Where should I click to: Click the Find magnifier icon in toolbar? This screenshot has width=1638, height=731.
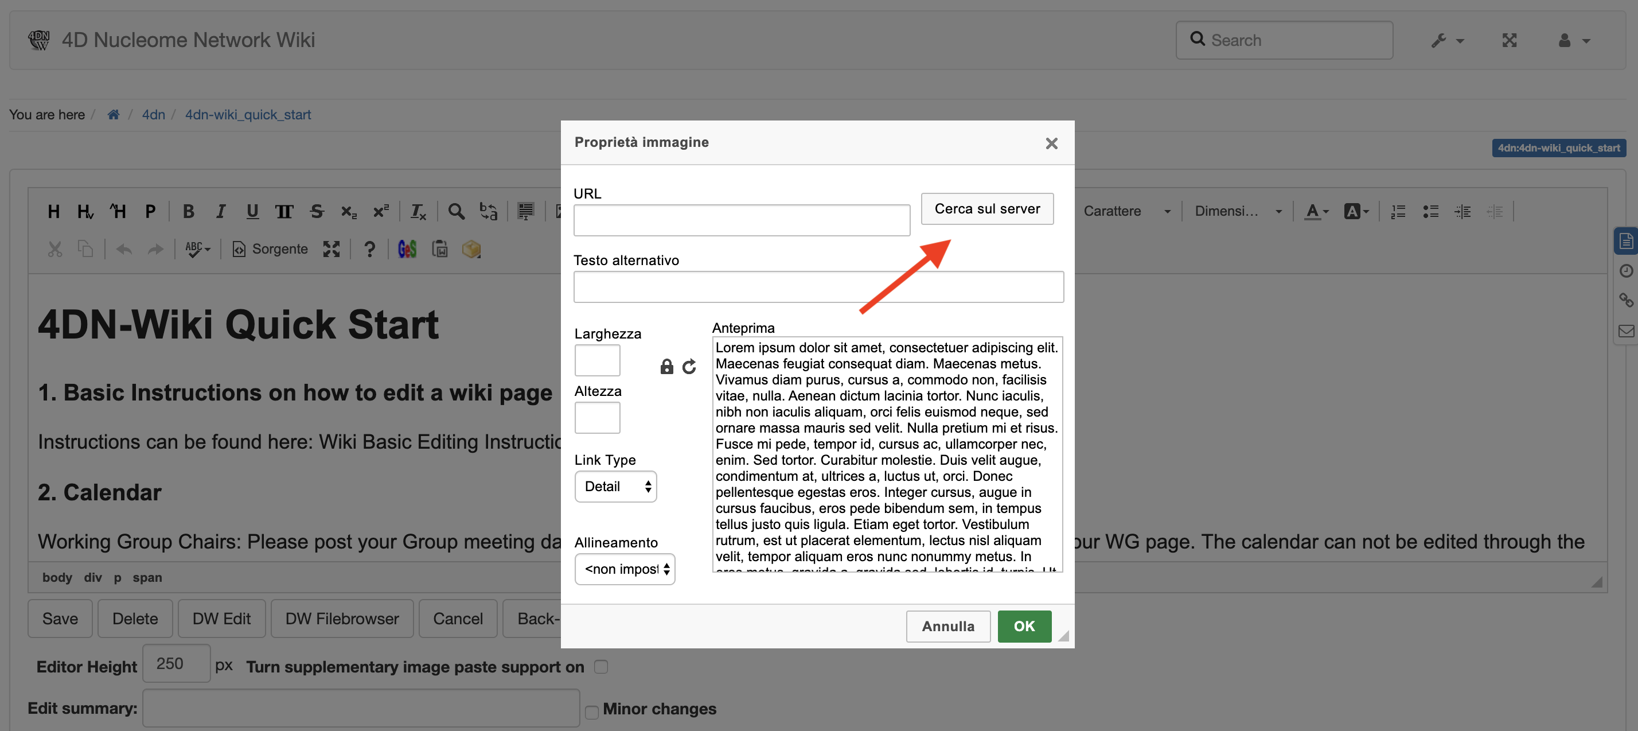455,211
